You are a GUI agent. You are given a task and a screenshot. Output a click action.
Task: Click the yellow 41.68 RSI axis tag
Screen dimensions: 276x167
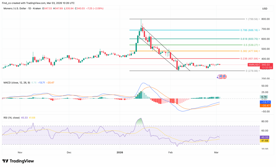point(264,141)
